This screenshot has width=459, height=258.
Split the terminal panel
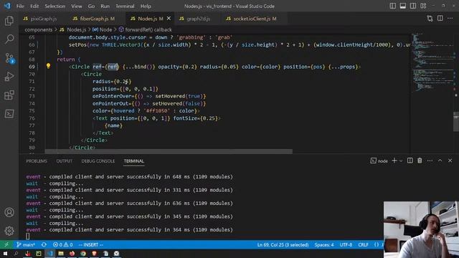410,161
